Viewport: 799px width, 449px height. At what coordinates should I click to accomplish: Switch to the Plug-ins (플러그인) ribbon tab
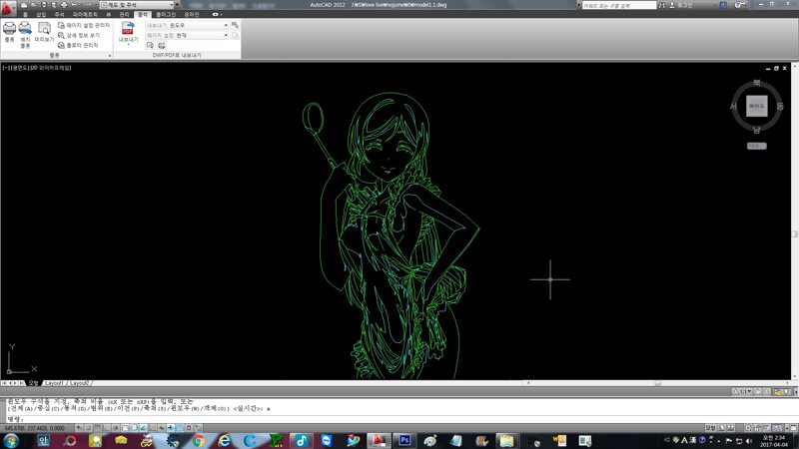(x=166, y=14)
